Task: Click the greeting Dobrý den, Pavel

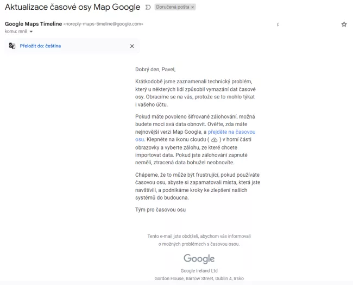Action: coord(155,69)
